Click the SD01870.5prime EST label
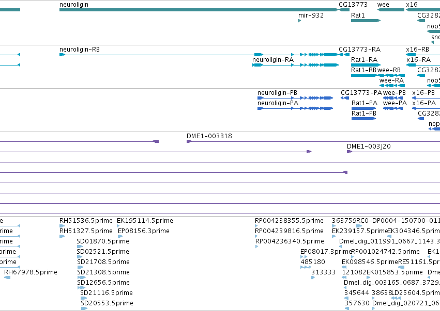Viewport: 440px width, 311px height. 103,241
